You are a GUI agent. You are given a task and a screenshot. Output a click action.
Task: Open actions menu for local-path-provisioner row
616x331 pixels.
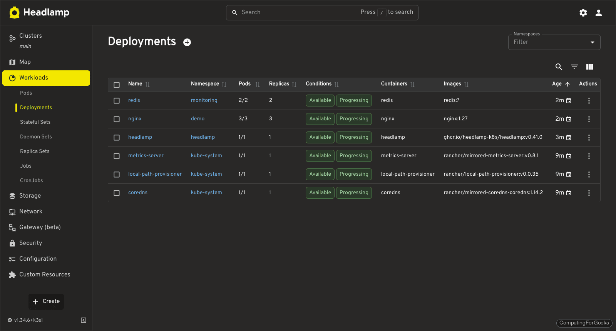[589, 175]
